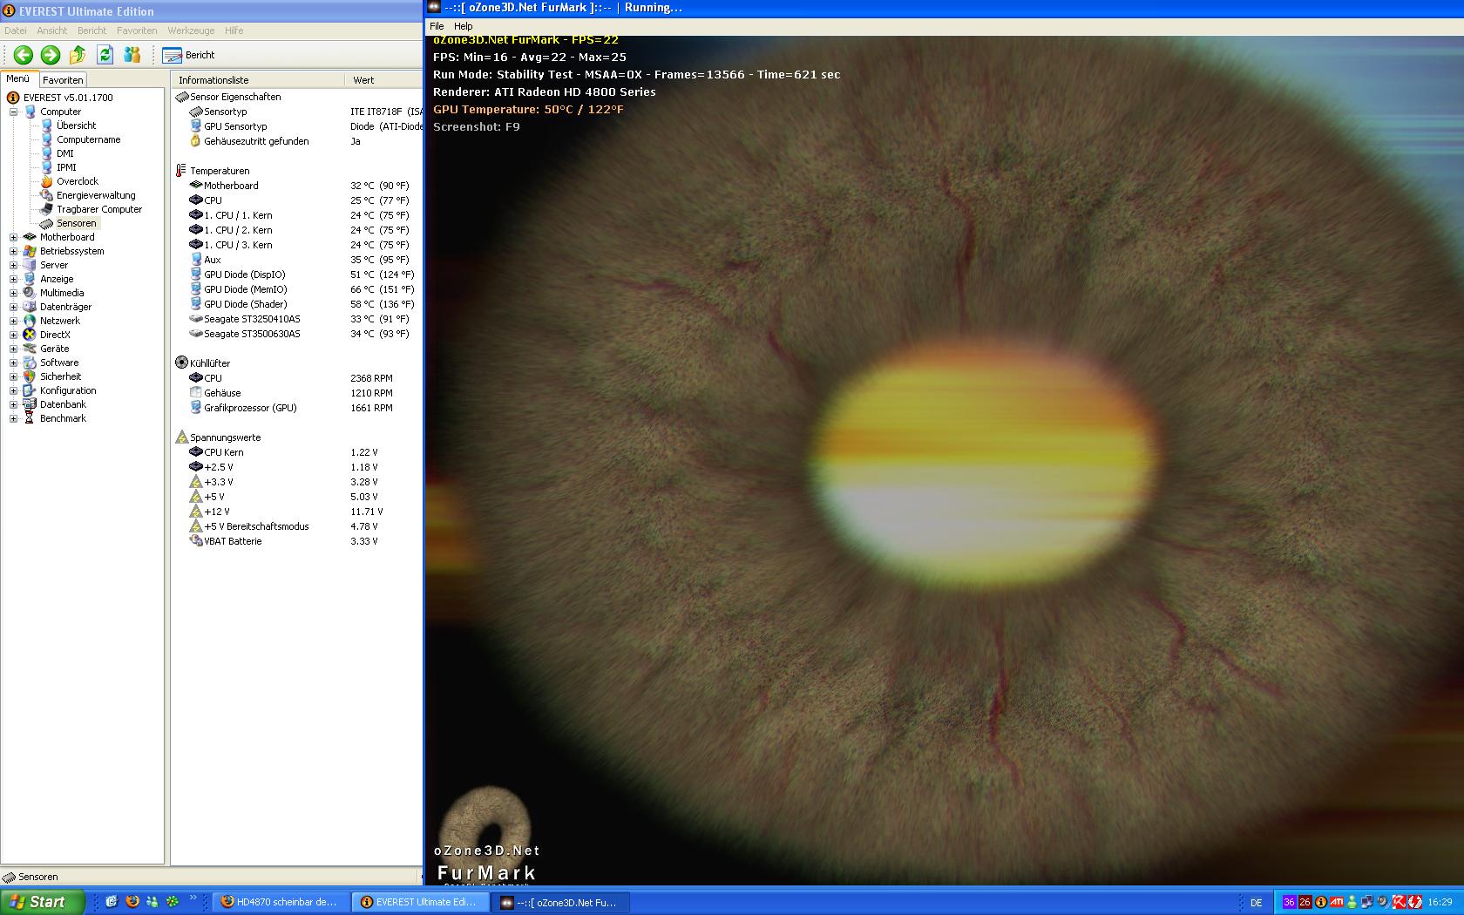Click the EVEREST info tray icon

point(1321,902)
